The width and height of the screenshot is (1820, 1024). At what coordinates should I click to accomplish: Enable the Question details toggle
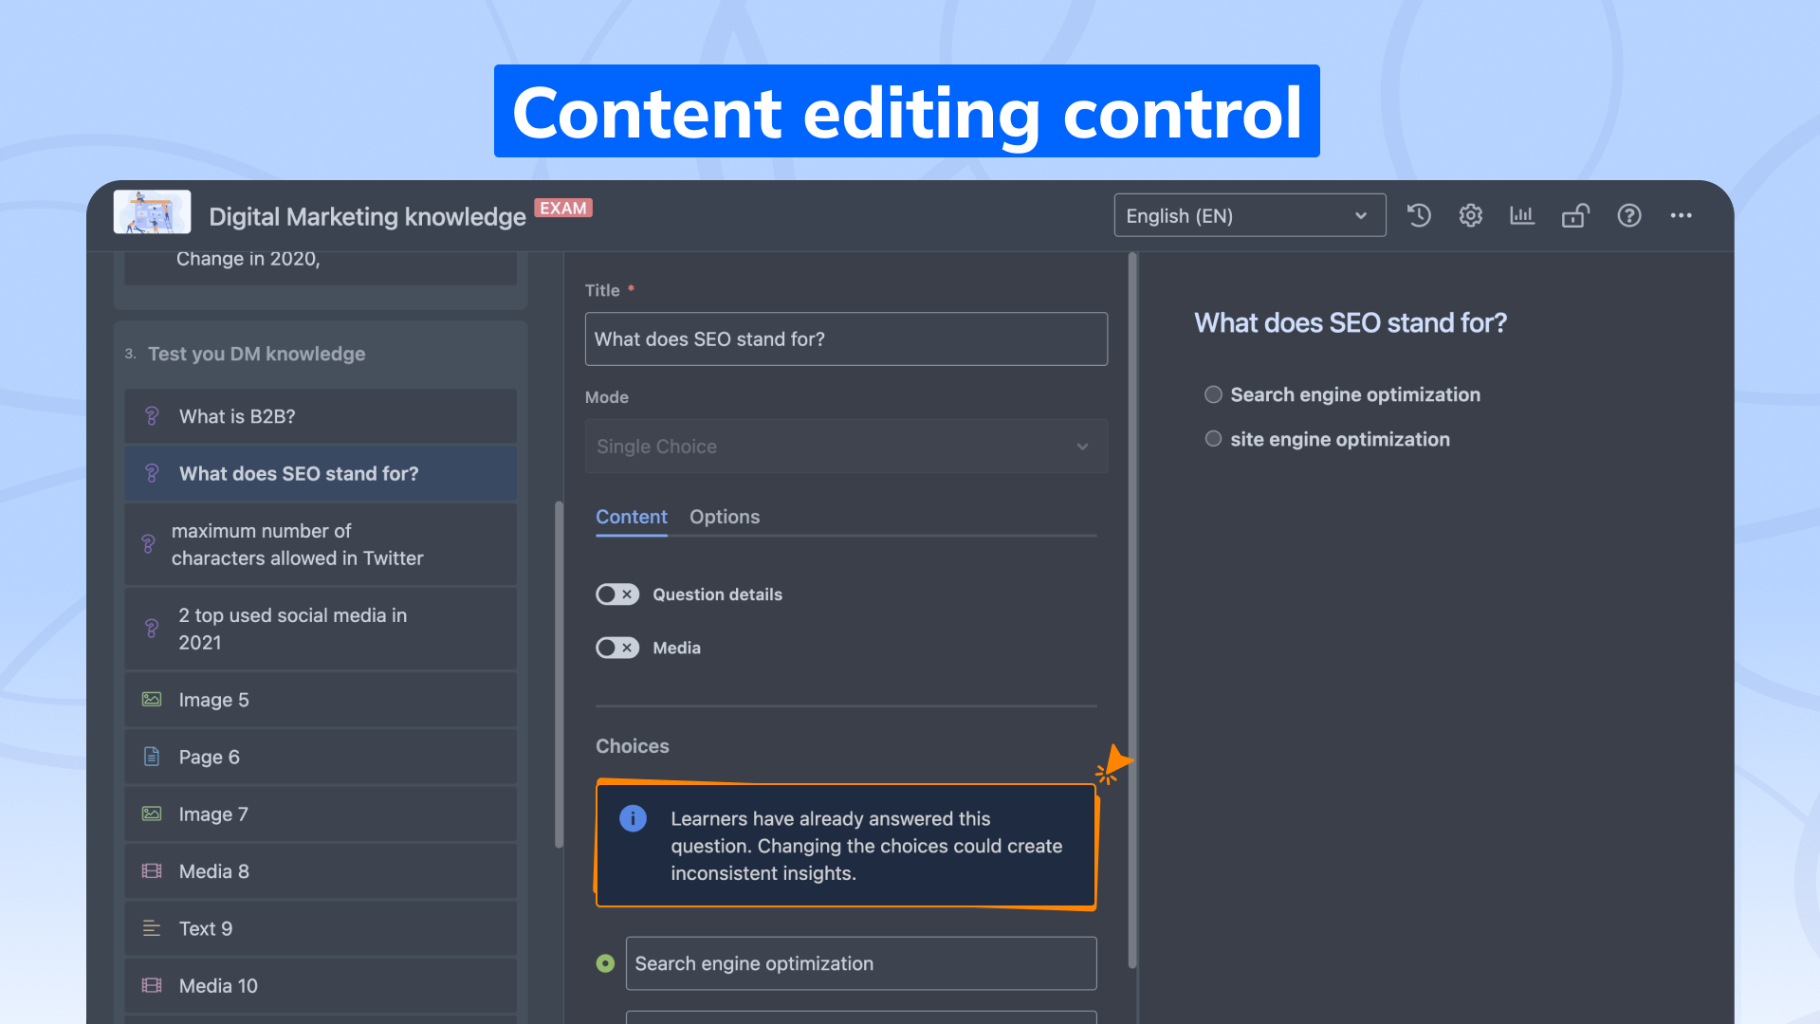click(x=616, y=594)
